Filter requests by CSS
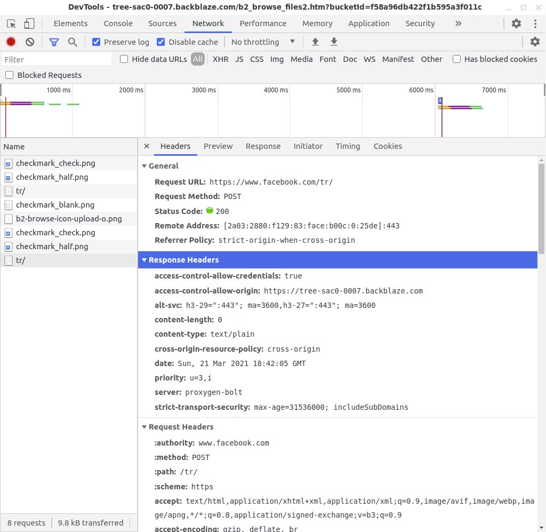Viewport: 546px width, 532px height. [x=256, y=59]
